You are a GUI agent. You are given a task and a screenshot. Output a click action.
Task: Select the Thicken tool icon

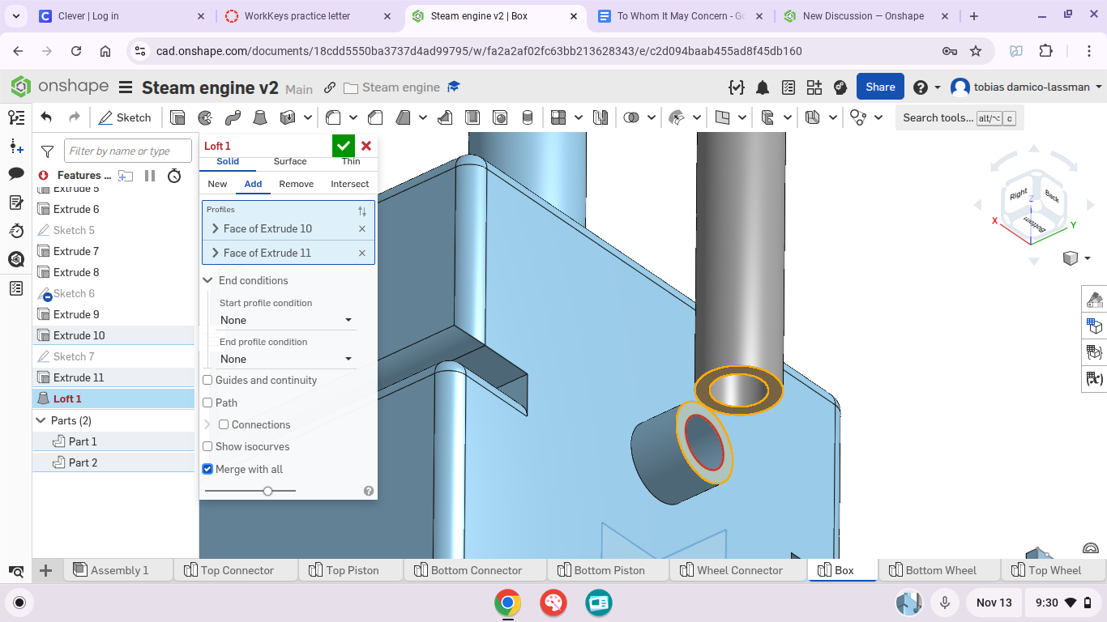[287, 117]
